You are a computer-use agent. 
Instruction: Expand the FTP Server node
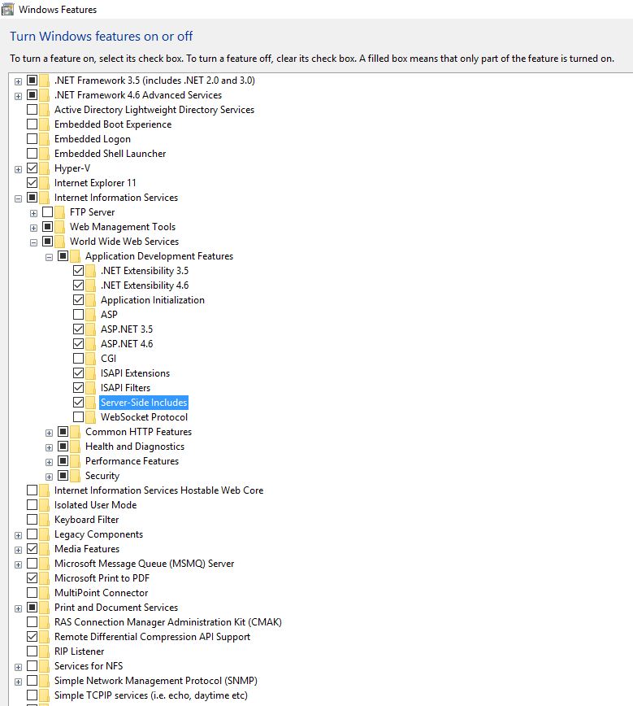pos(34,213)
